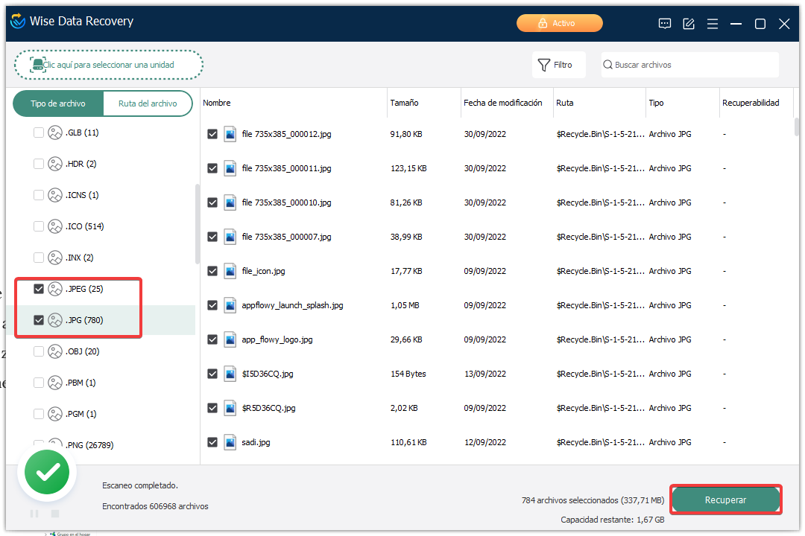The width and height of the screenshot is (805, 536).
Task: Open the hamburger menu icon
Action: 713,24
